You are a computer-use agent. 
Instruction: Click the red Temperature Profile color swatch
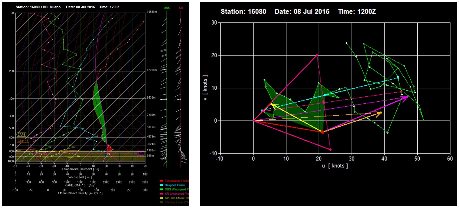point(162,181)
